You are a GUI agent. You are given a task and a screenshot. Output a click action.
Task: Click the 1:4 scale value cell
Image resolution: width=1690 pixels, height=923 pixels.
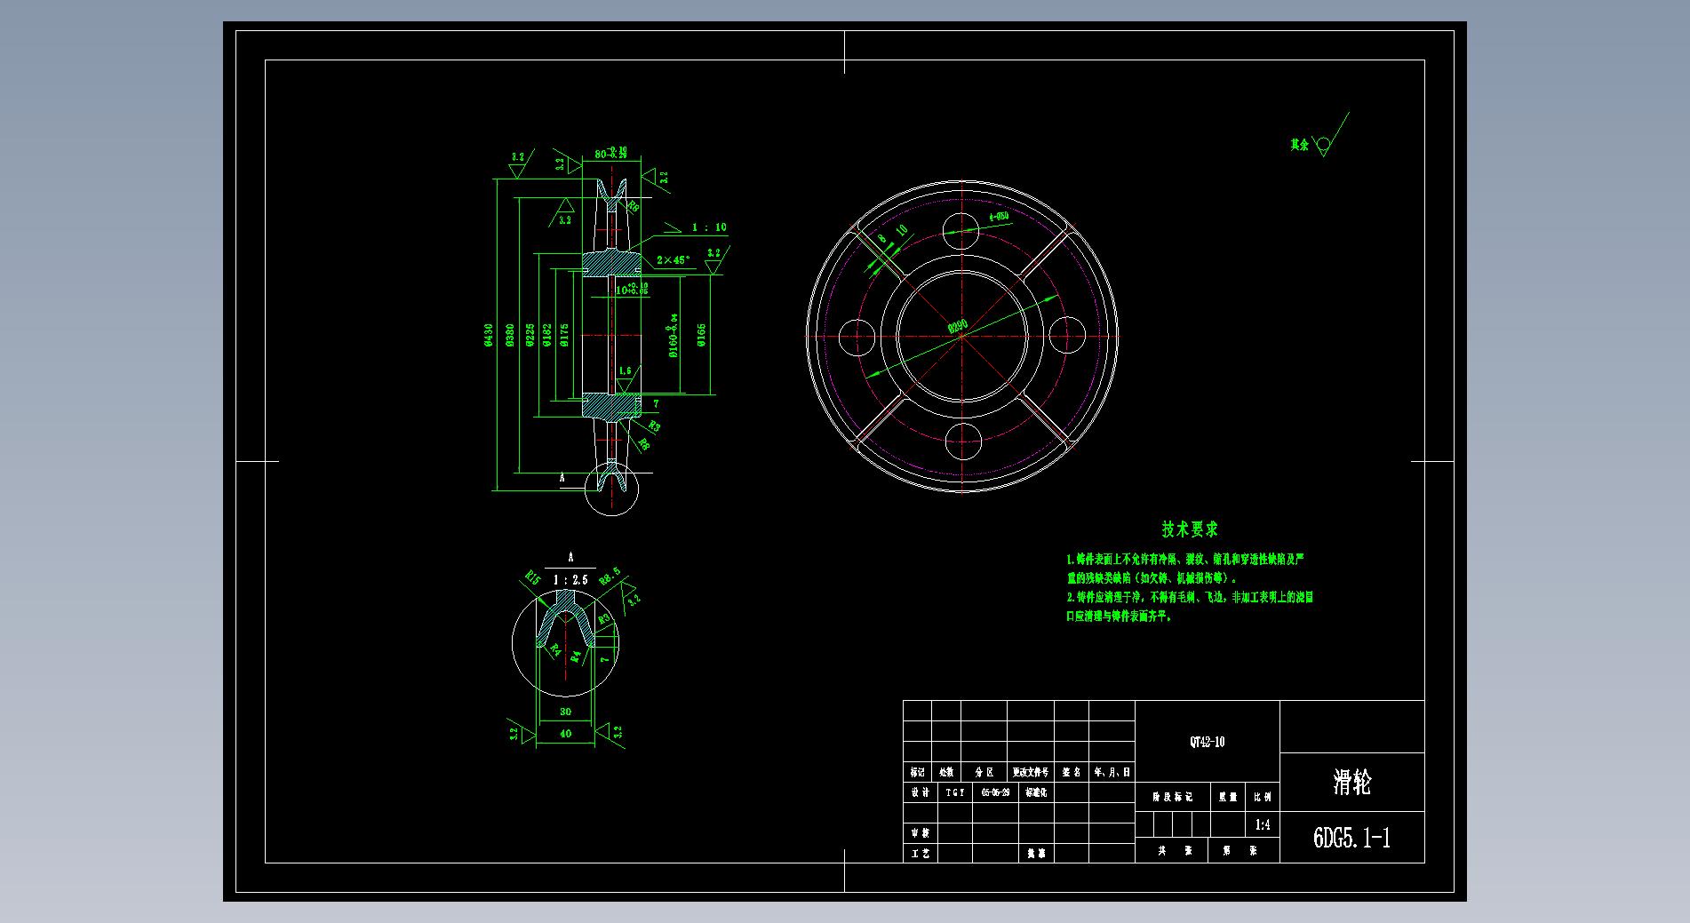click(1263, 825)
